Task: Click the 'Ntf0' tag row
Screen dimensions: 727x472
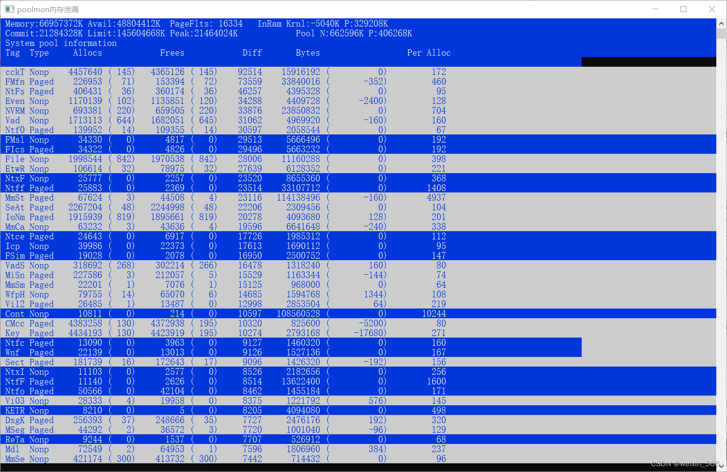Action: coord(358,130)
